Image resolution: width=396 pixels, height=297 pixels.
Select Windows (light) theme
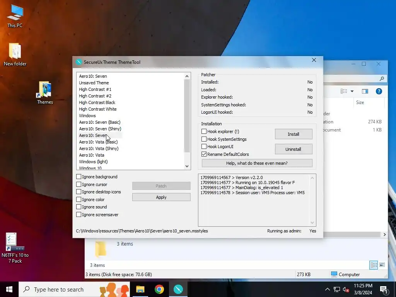click(x=93, y=162)
